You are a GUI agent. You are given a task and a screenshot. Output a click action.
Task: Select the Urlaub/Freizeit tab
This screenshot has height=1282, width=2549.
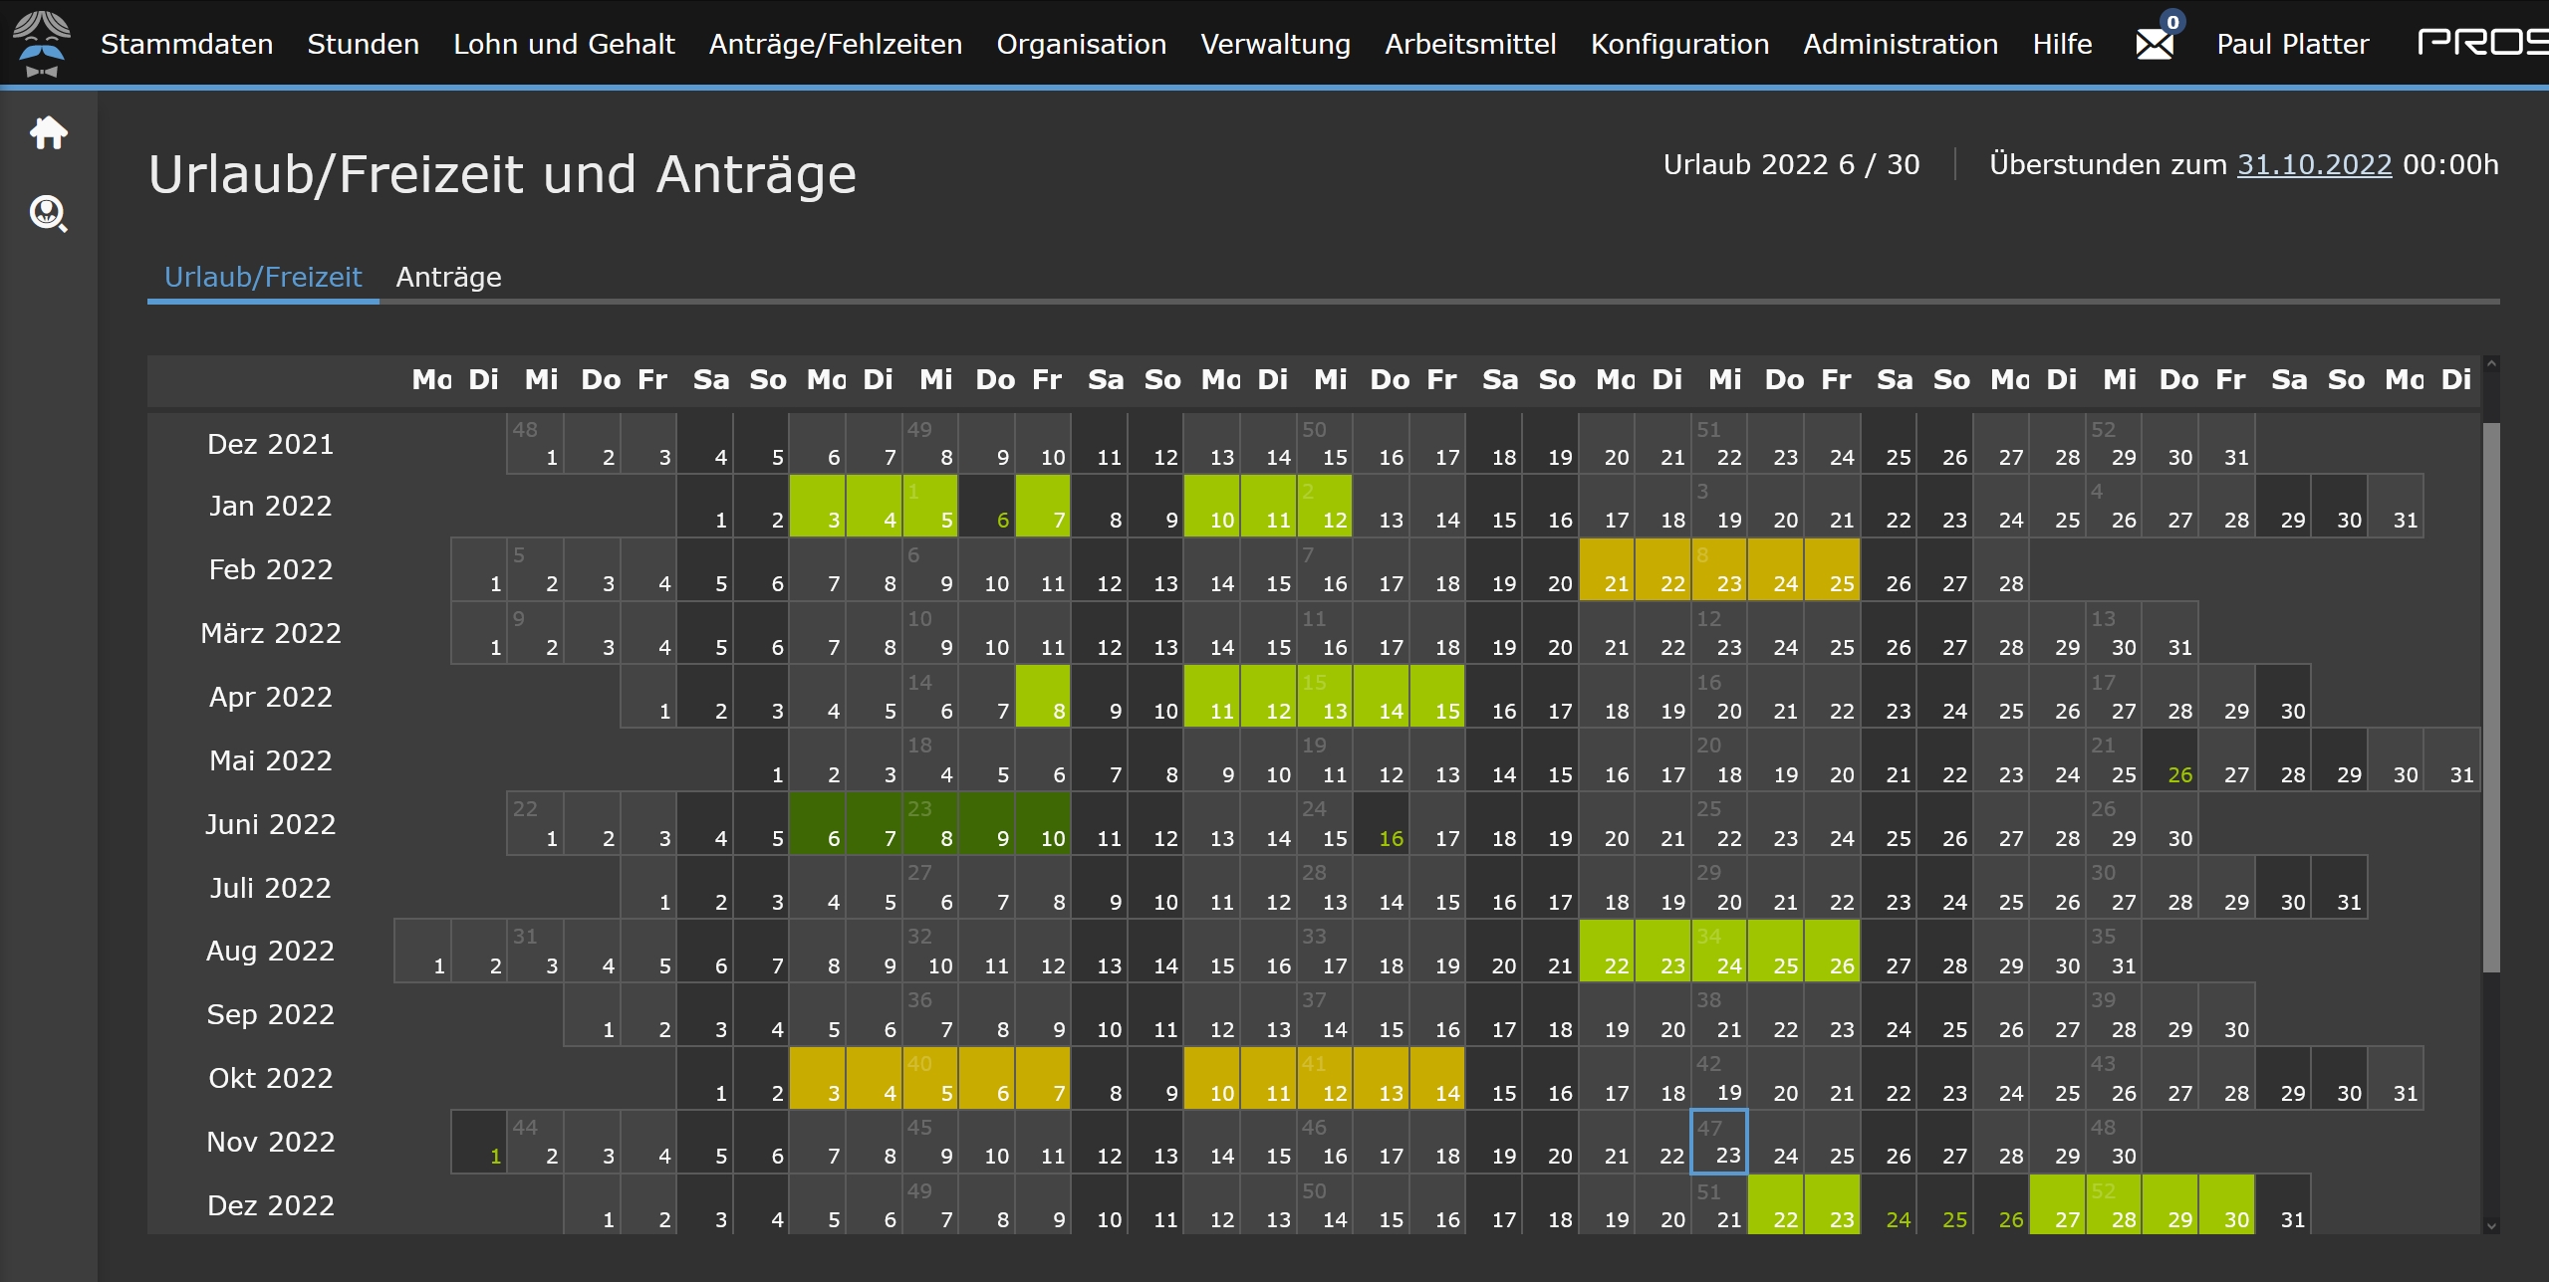(x=263, y=277)
